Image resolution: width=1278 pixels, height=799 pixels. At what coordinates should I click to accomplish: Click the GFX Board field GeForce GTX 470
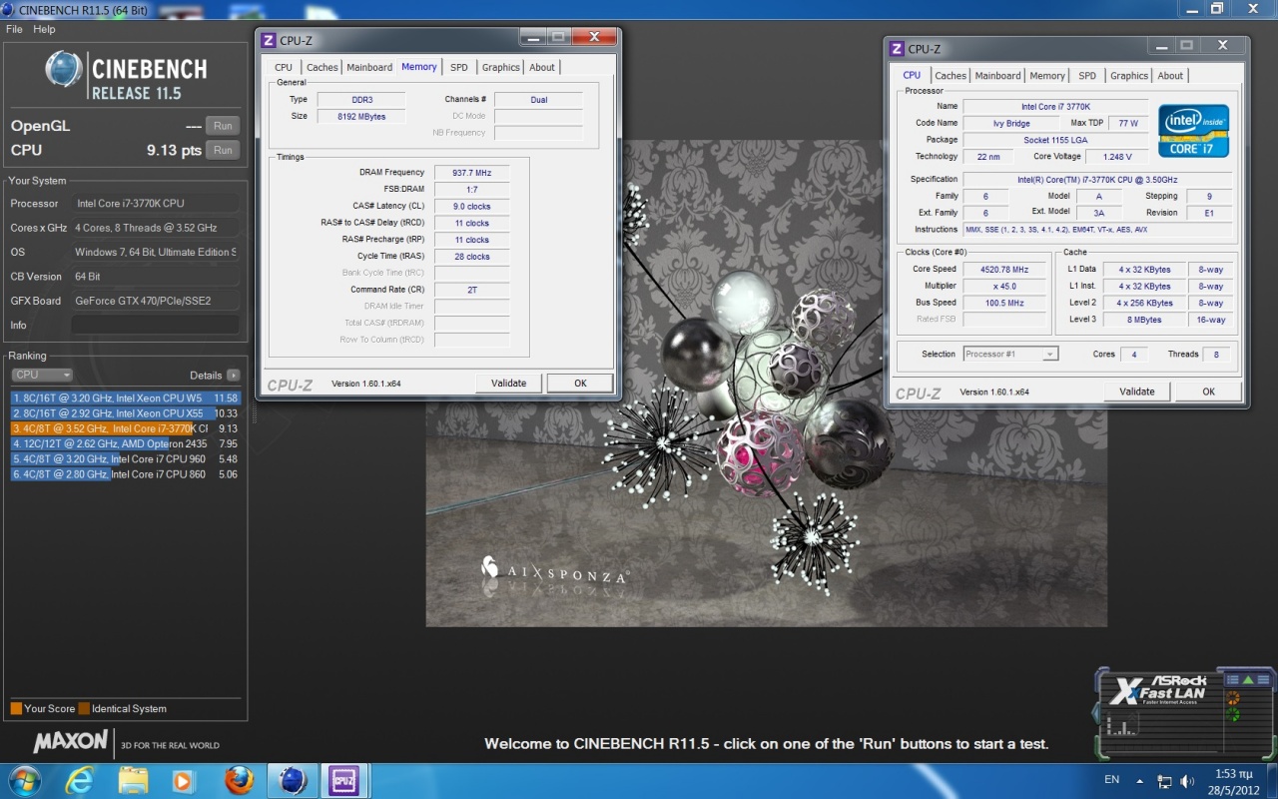click(x=155, y=301)
